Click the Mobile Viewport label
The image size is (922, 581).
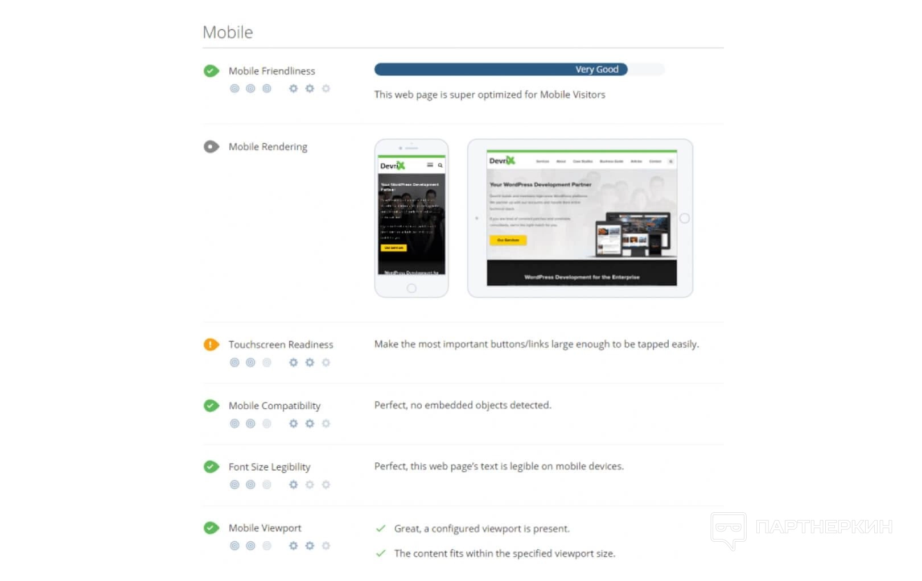265,528
